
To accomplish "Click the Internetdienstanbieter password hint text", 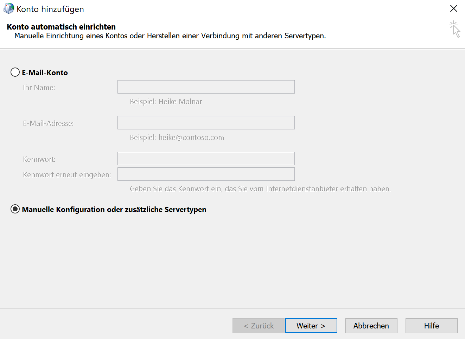I will coord(260,189).
